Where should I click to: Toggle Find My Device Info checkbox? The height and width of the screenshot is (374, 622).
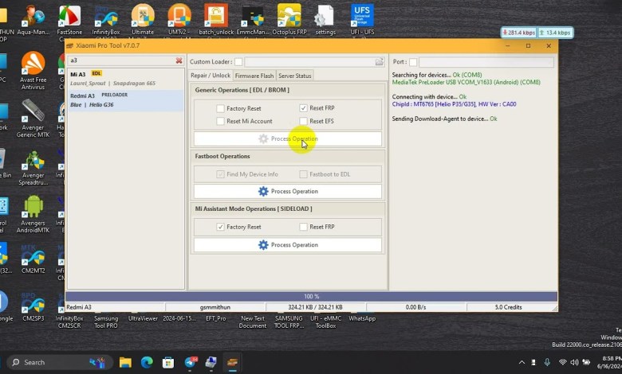[221, 174]
